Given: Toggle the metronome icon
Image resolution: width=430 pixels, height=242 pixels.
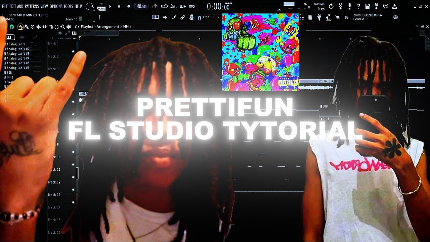Looking at the screenshot, I should pyautogui.click(x=155, y=6).
